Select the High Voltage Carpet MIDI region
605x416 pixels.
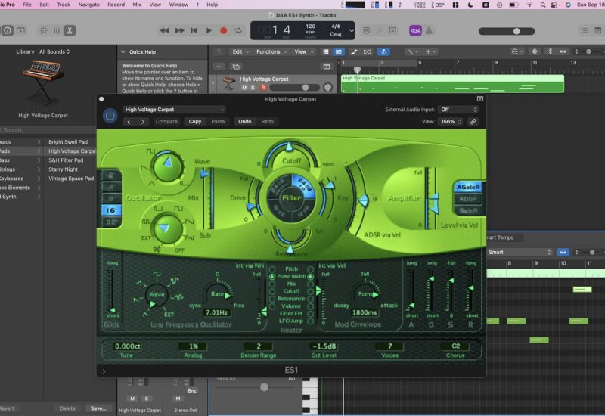pyautogui.click(x=452, y=84)
